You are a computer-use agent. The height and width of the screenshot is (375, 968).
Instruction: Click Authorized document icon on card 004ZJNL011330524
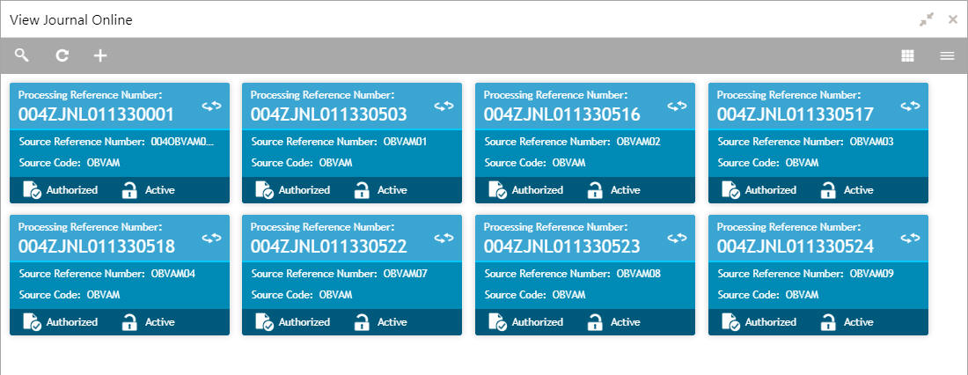pyautogui.click(x=731, y=322)
